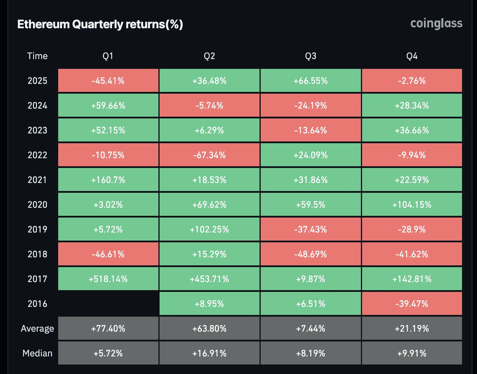
Task: Select the 2023 row label
Action: coord(37,130)
